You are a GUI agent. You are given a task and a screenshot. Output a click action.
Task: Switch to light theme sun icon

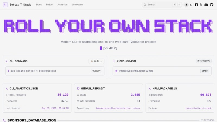(x=186, y=5)
